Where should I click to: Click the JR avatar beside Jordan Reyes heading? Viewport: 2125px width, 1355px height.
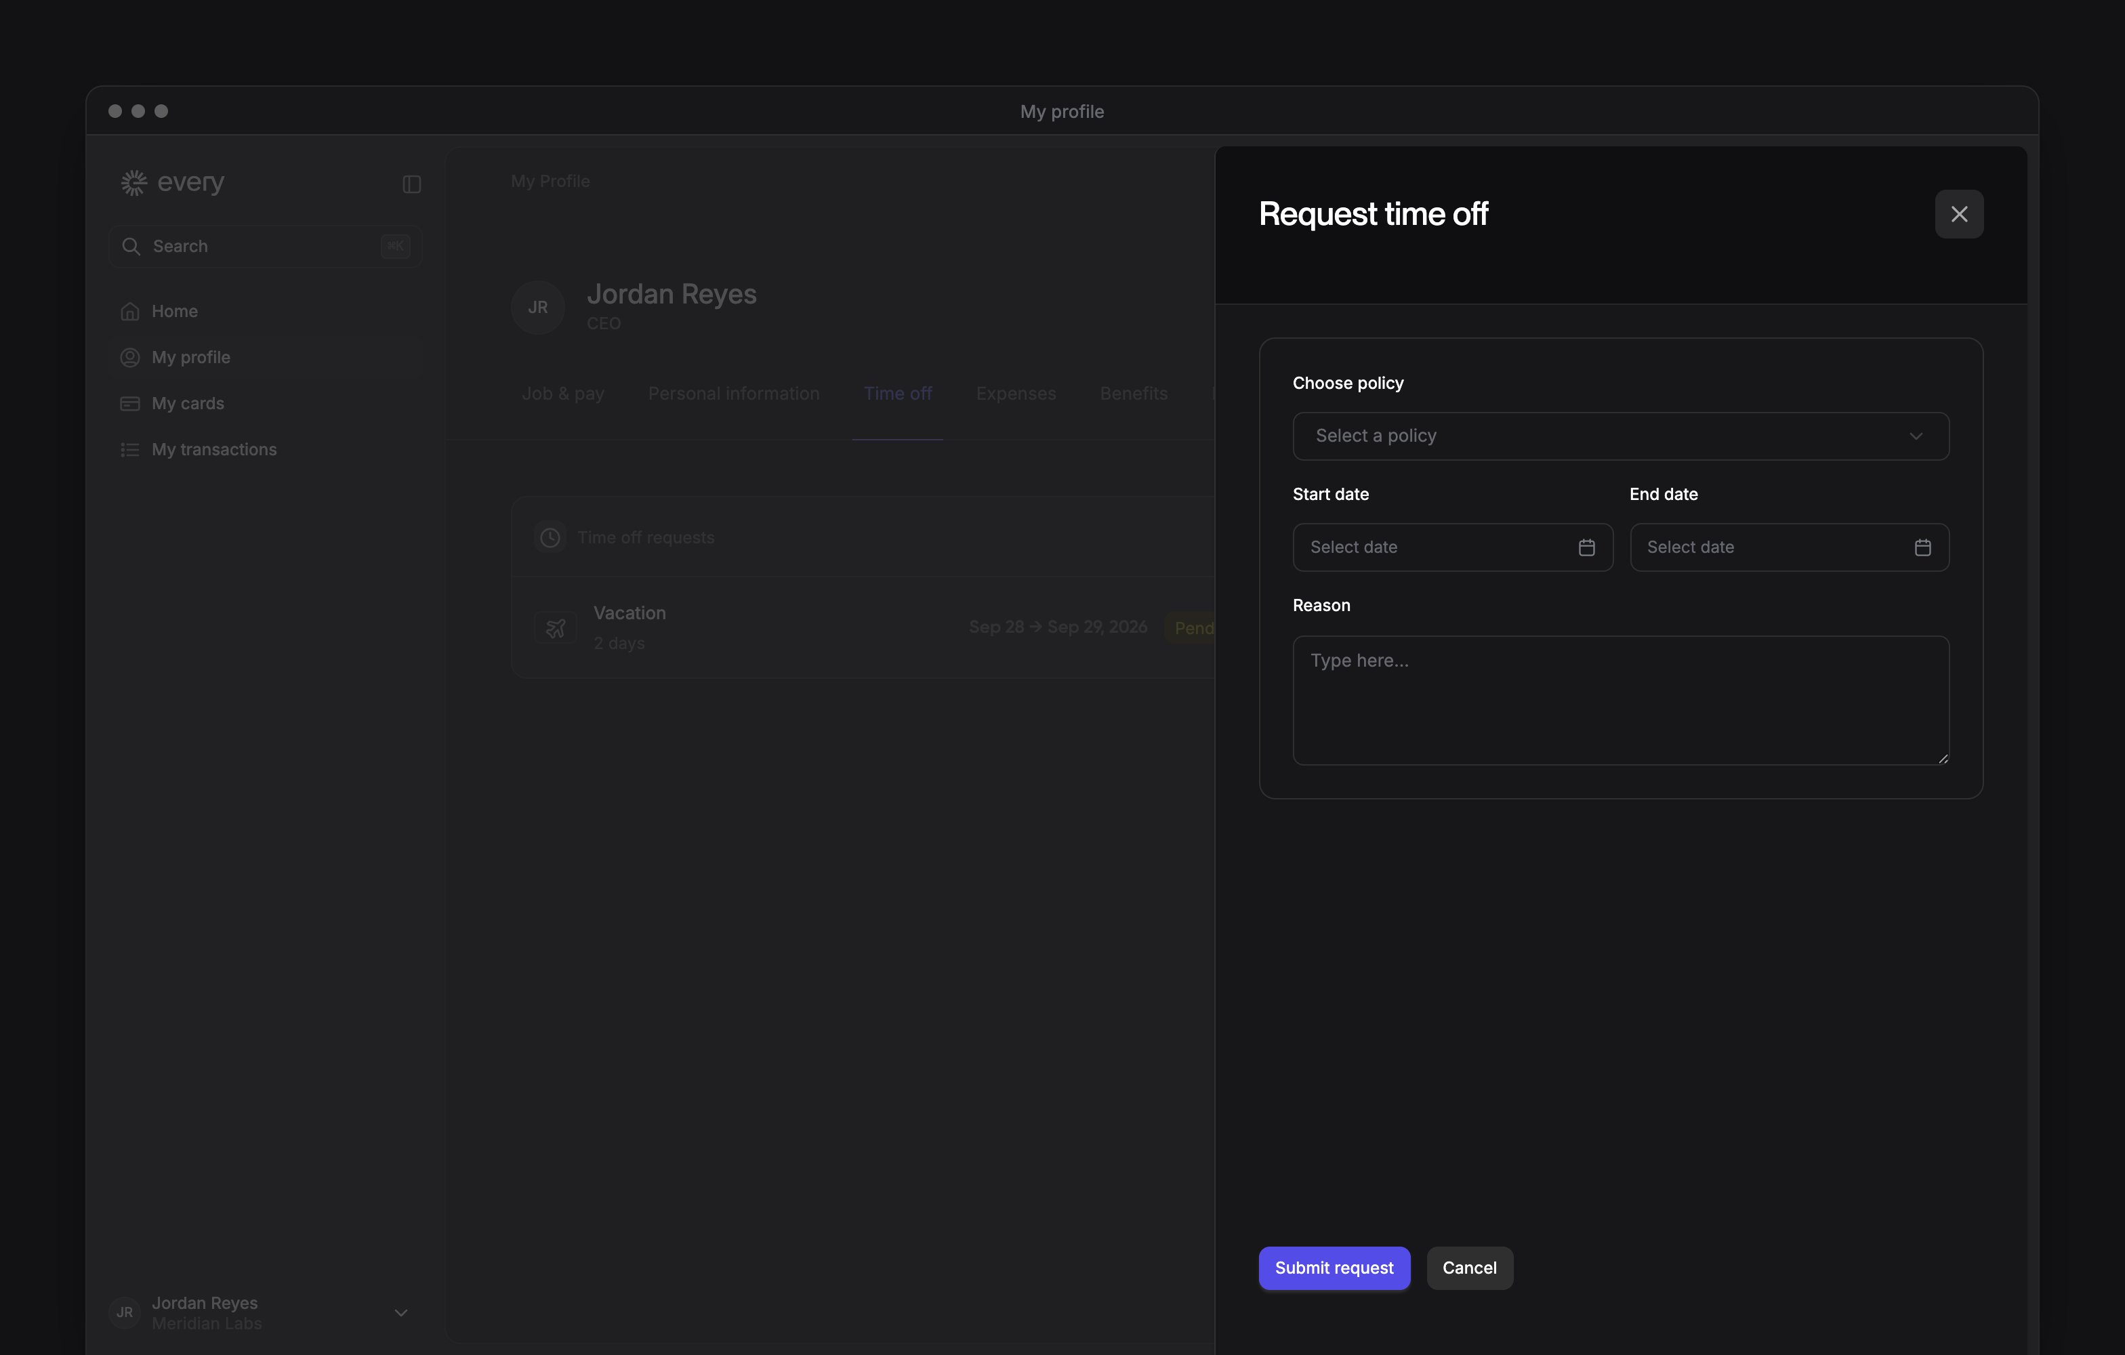coord(537,307)
